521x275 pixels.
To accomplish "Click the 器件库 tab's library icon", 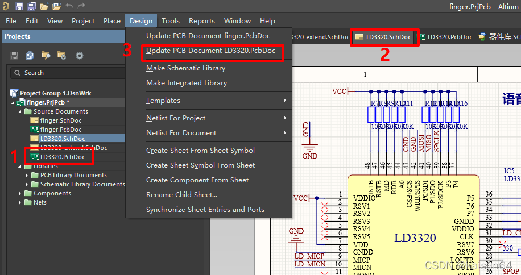I will click(482, 37).
